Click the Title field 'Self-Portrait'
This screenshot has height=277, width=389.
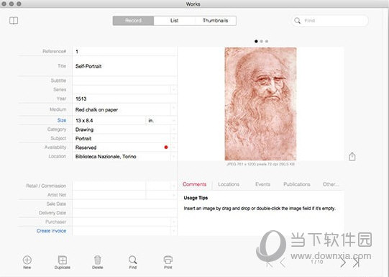(125, 66)
